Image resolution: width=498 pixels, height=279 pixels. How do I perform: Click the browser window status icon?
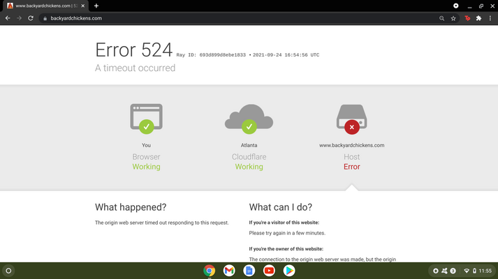[x=147, y=119]
